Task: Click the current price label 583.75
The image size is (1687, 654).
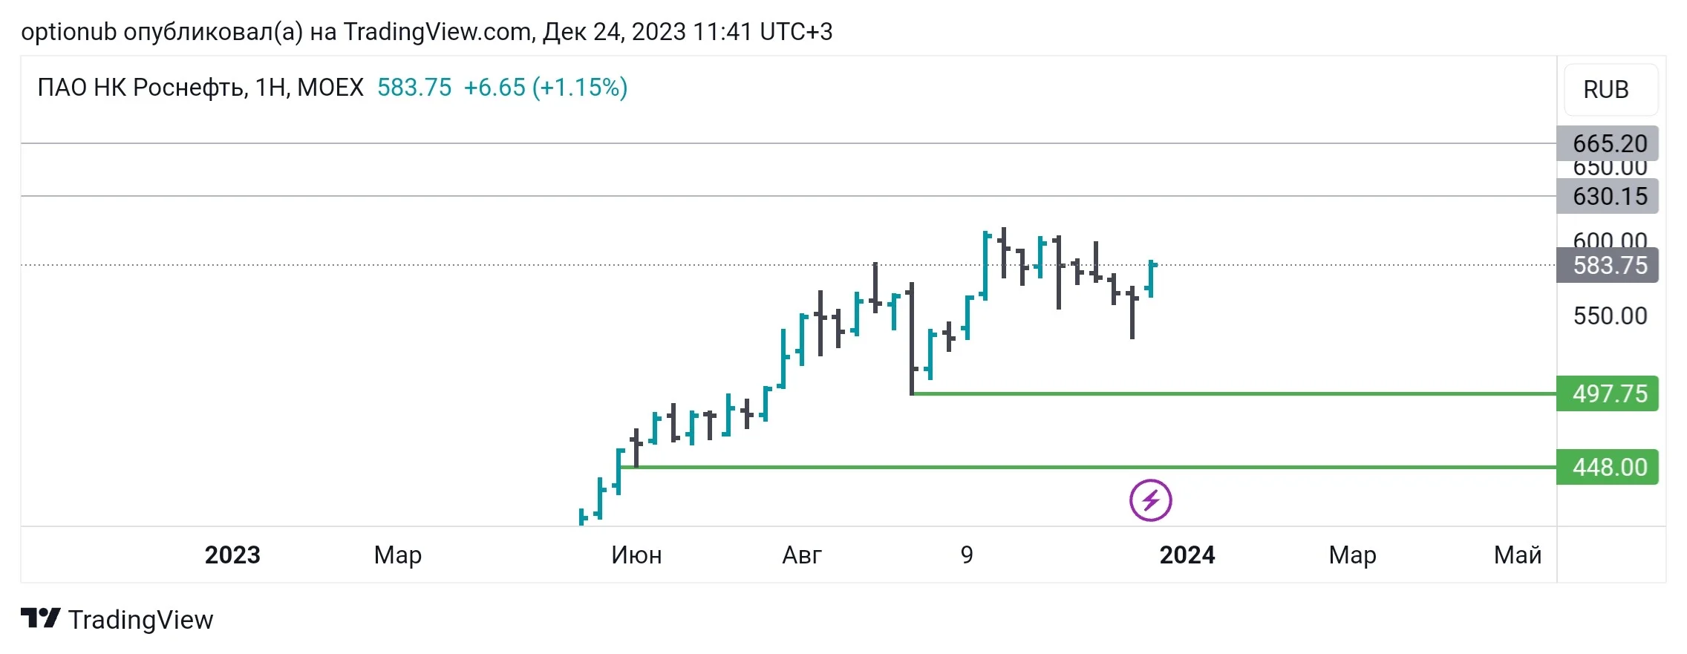Action: (x=1607, y=265)
